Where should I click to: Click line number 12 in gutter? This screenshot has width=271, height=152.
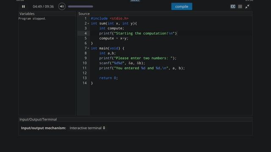[85, 73]
